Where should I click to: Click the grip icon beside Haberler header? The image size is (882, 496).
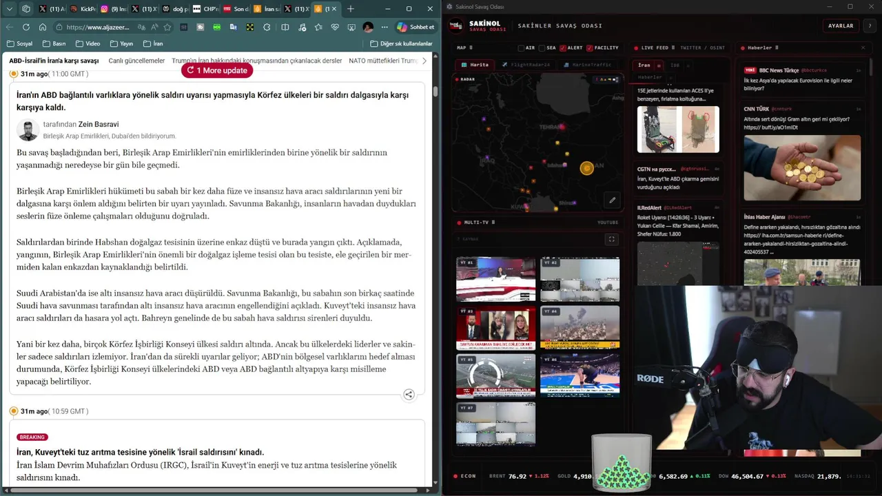[777, 48]
